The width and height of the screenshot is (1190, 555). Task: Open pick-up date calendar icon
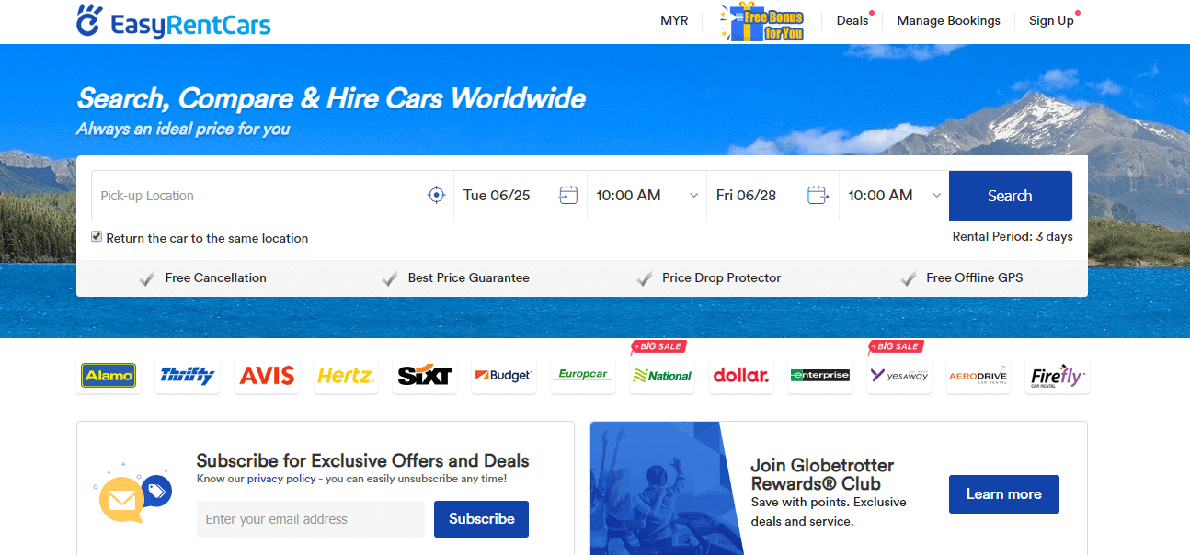[568, 195]
